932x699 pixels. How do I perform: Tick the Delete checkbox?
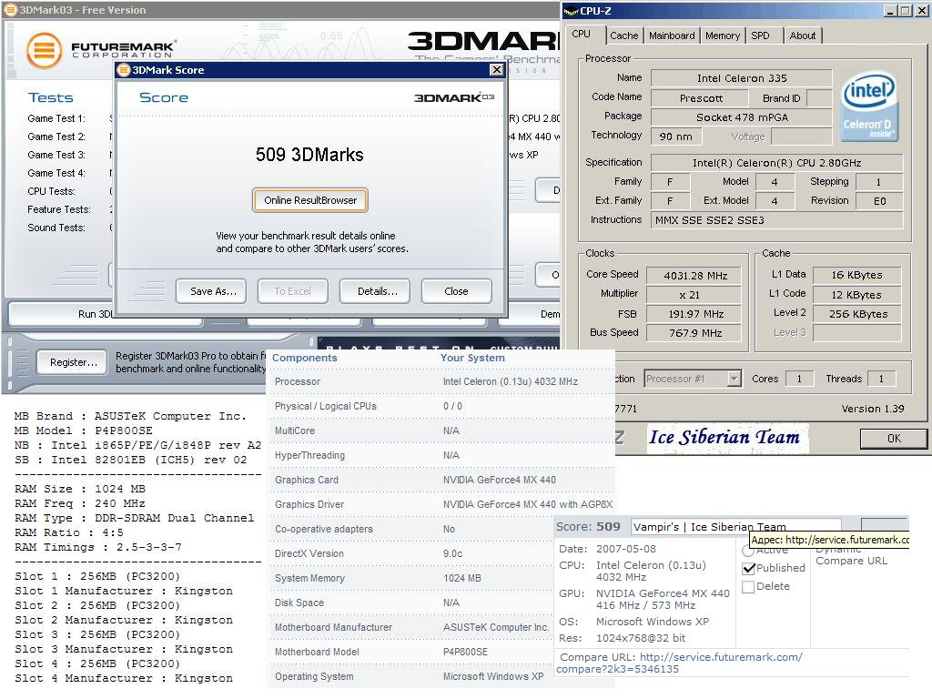point(749,587)
